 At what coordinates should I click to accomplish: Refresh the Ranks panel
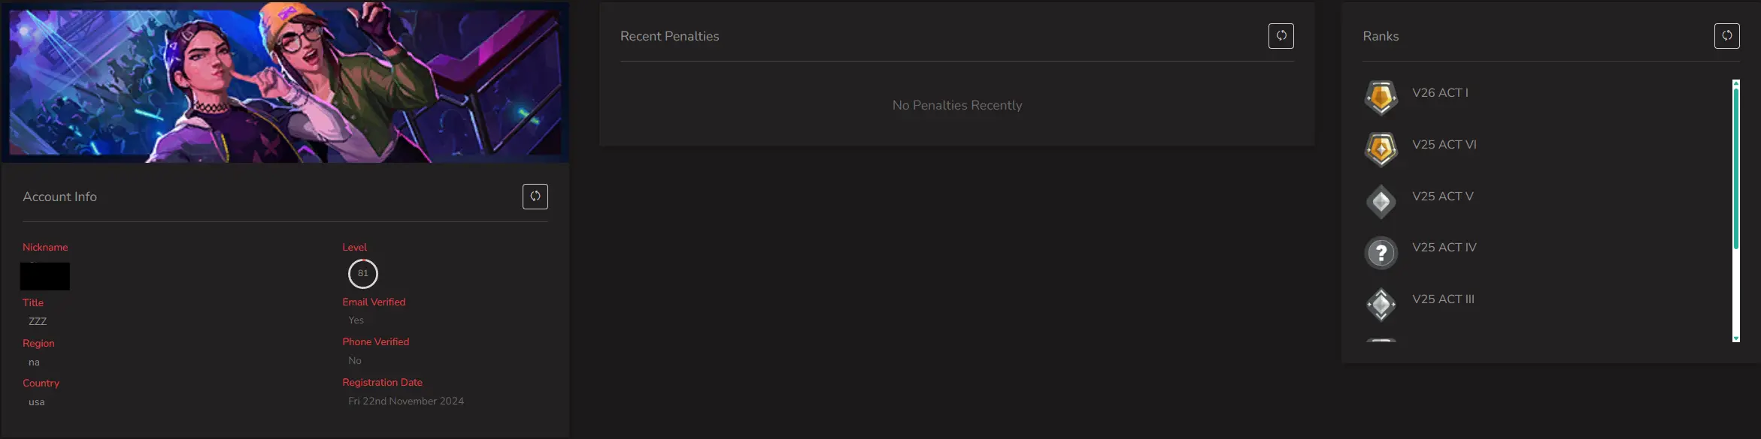[1726, 36]
